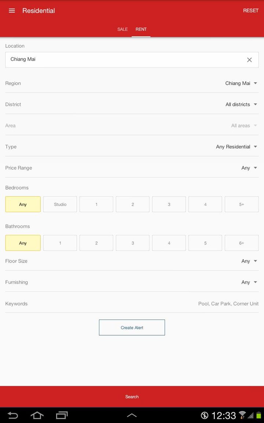The height and width of the screenshot is (423, 264).
Task: Tap the red Search button
Action: coord(132,397)
